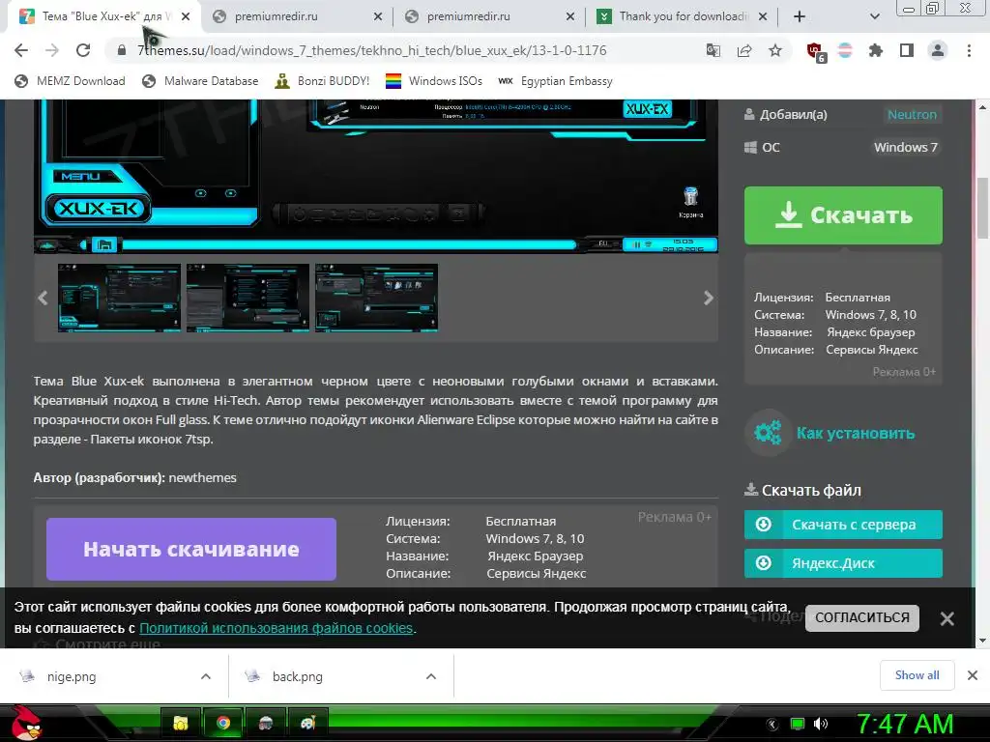Open the file explorer taskbar icon
Screen dimensions: 990x742
point(181,723)
